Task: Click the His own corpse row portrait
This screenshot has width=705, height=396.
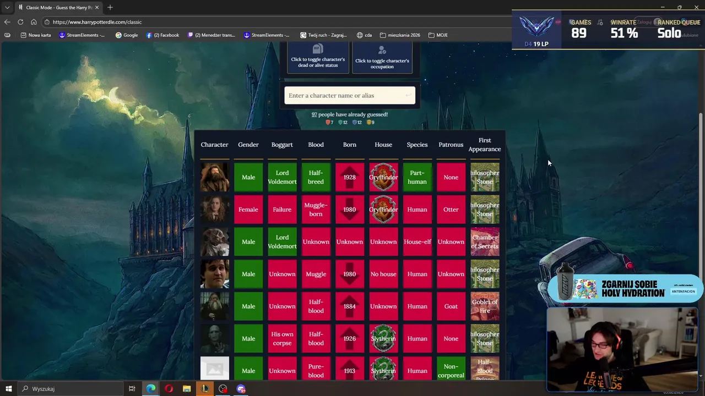Action: (x=214, y=339)
